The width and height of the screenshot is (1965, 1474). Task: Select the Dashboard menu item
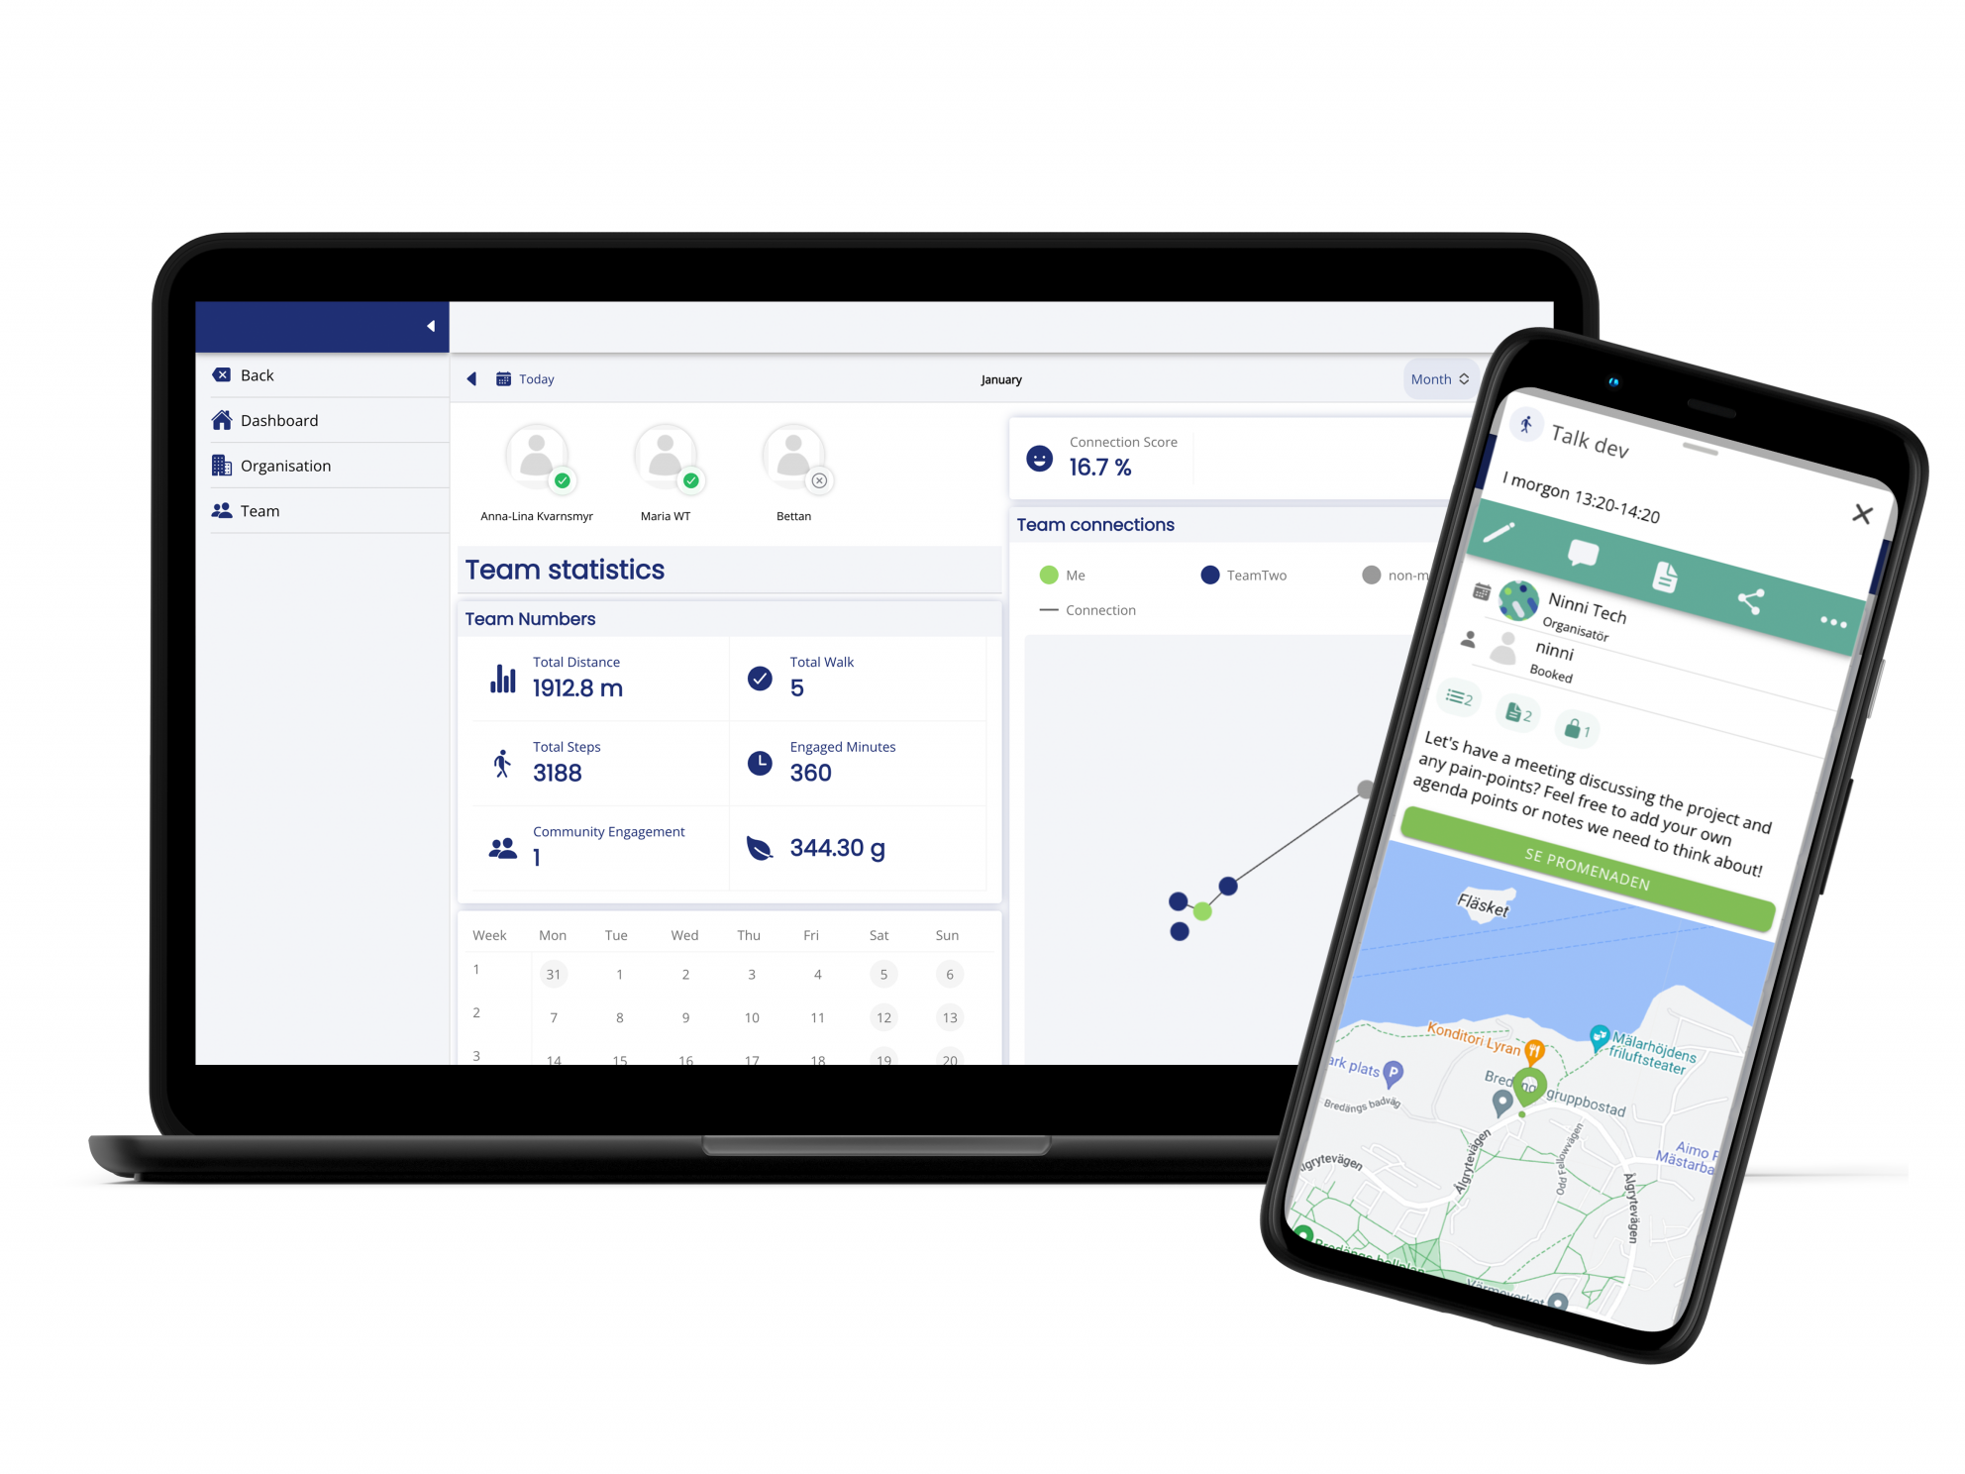[x=278, y=420]
